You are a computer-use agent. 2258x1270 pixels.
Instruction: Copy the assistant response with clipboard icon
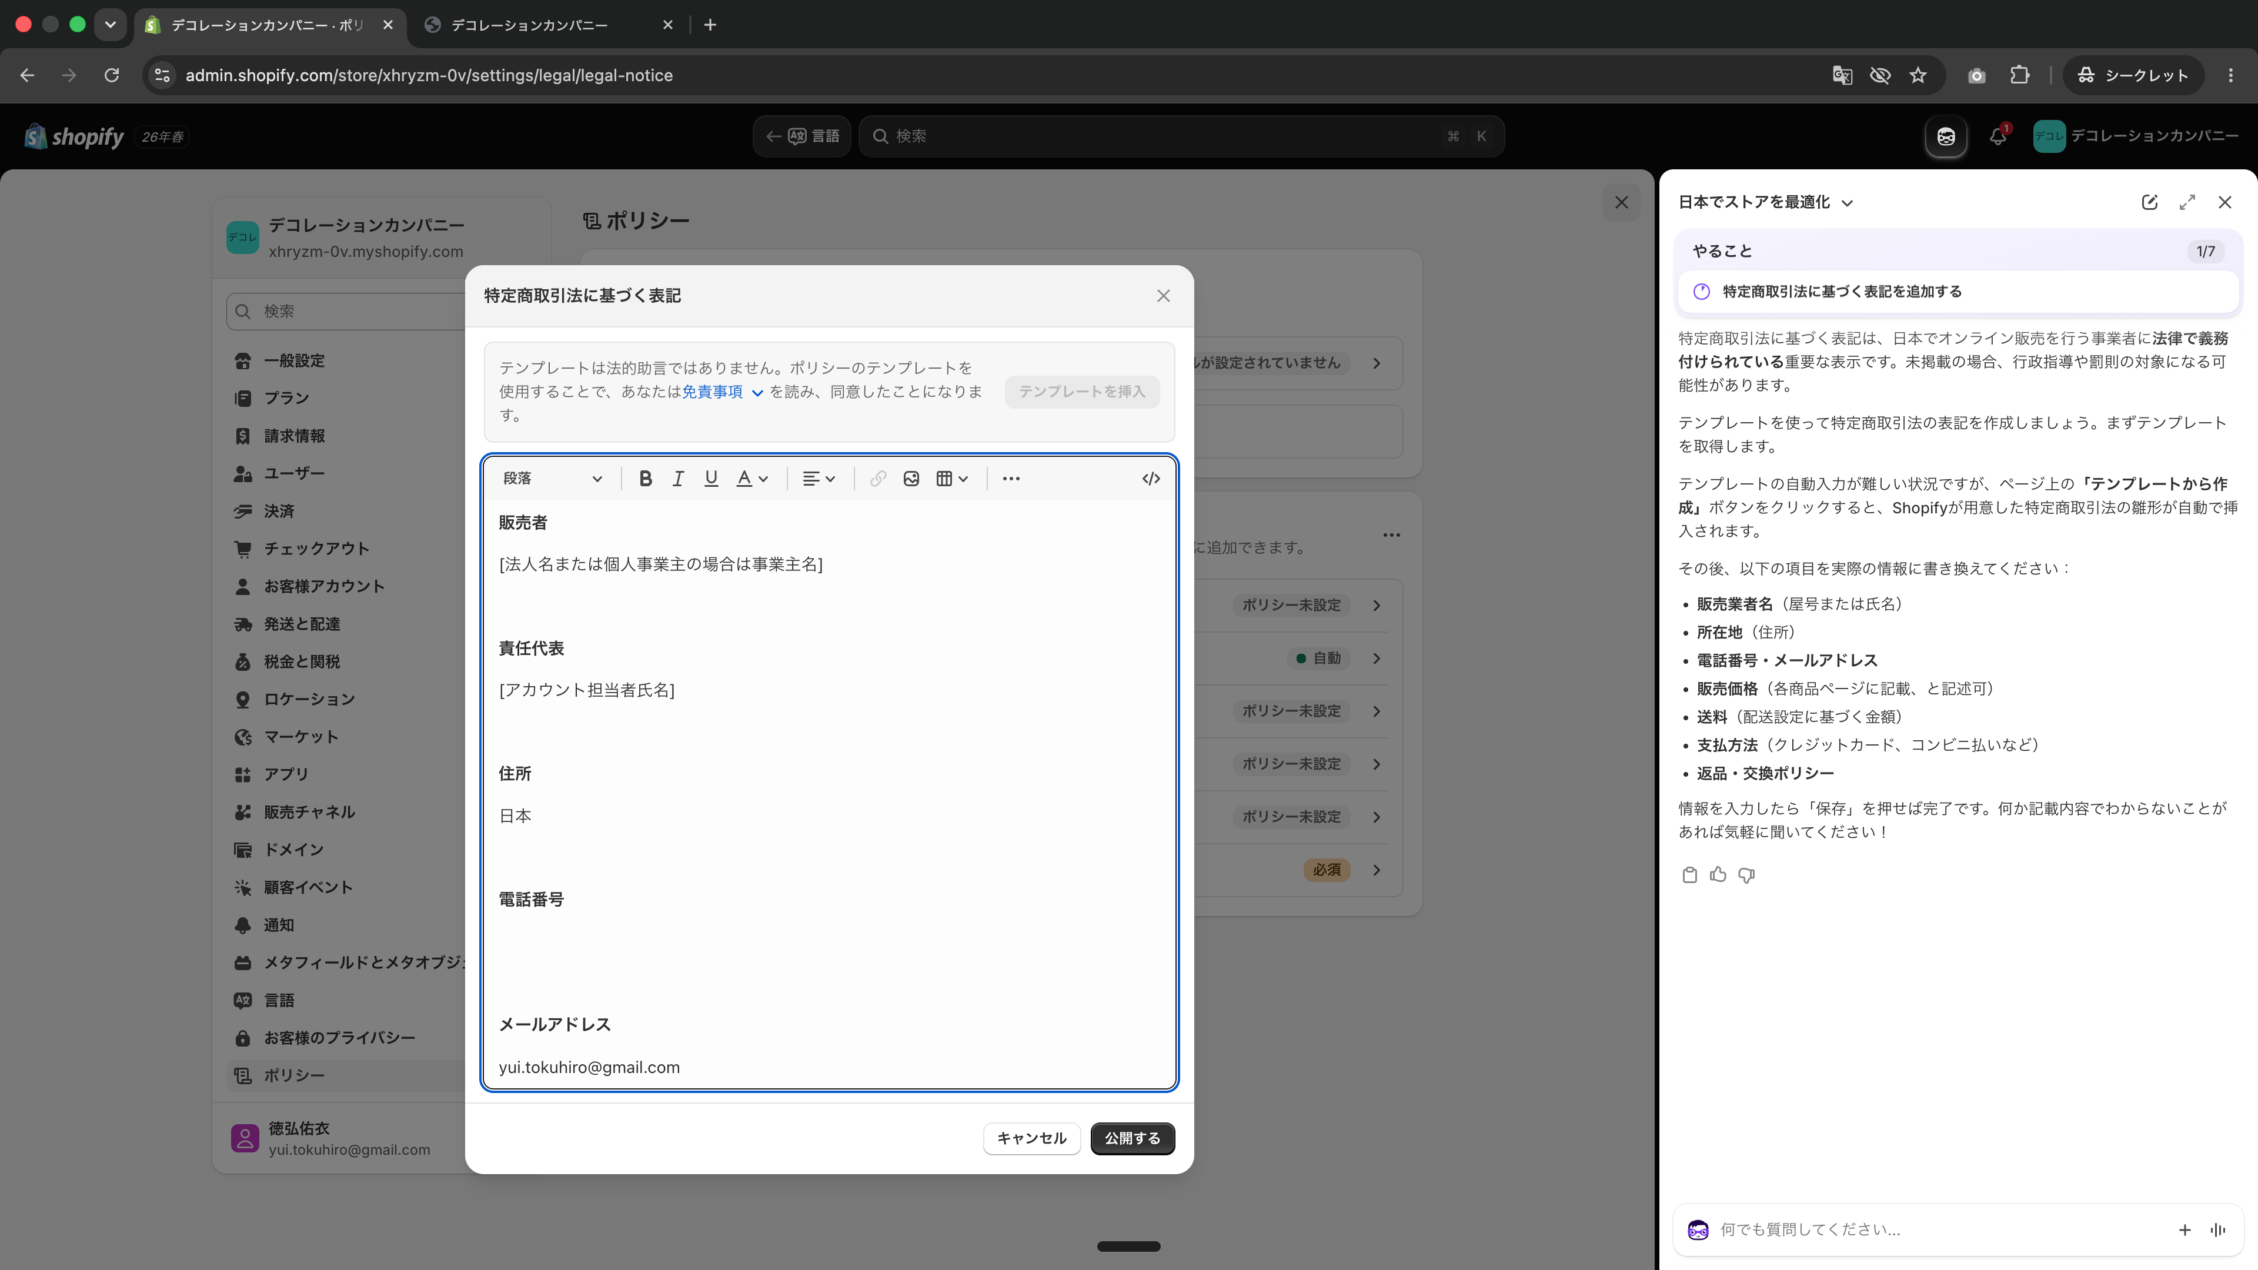[1690, 875]
